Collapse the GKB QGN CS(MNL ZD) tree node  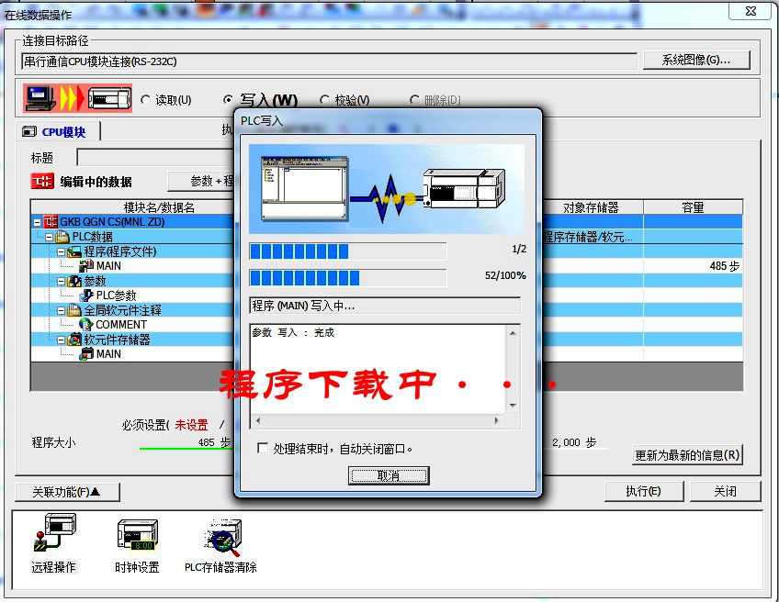point(38,222)
